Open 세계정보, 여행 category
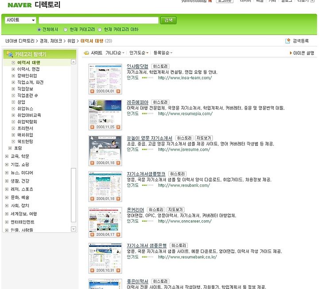The width and height of the screenshot is (319, 289). coord(24,214)
